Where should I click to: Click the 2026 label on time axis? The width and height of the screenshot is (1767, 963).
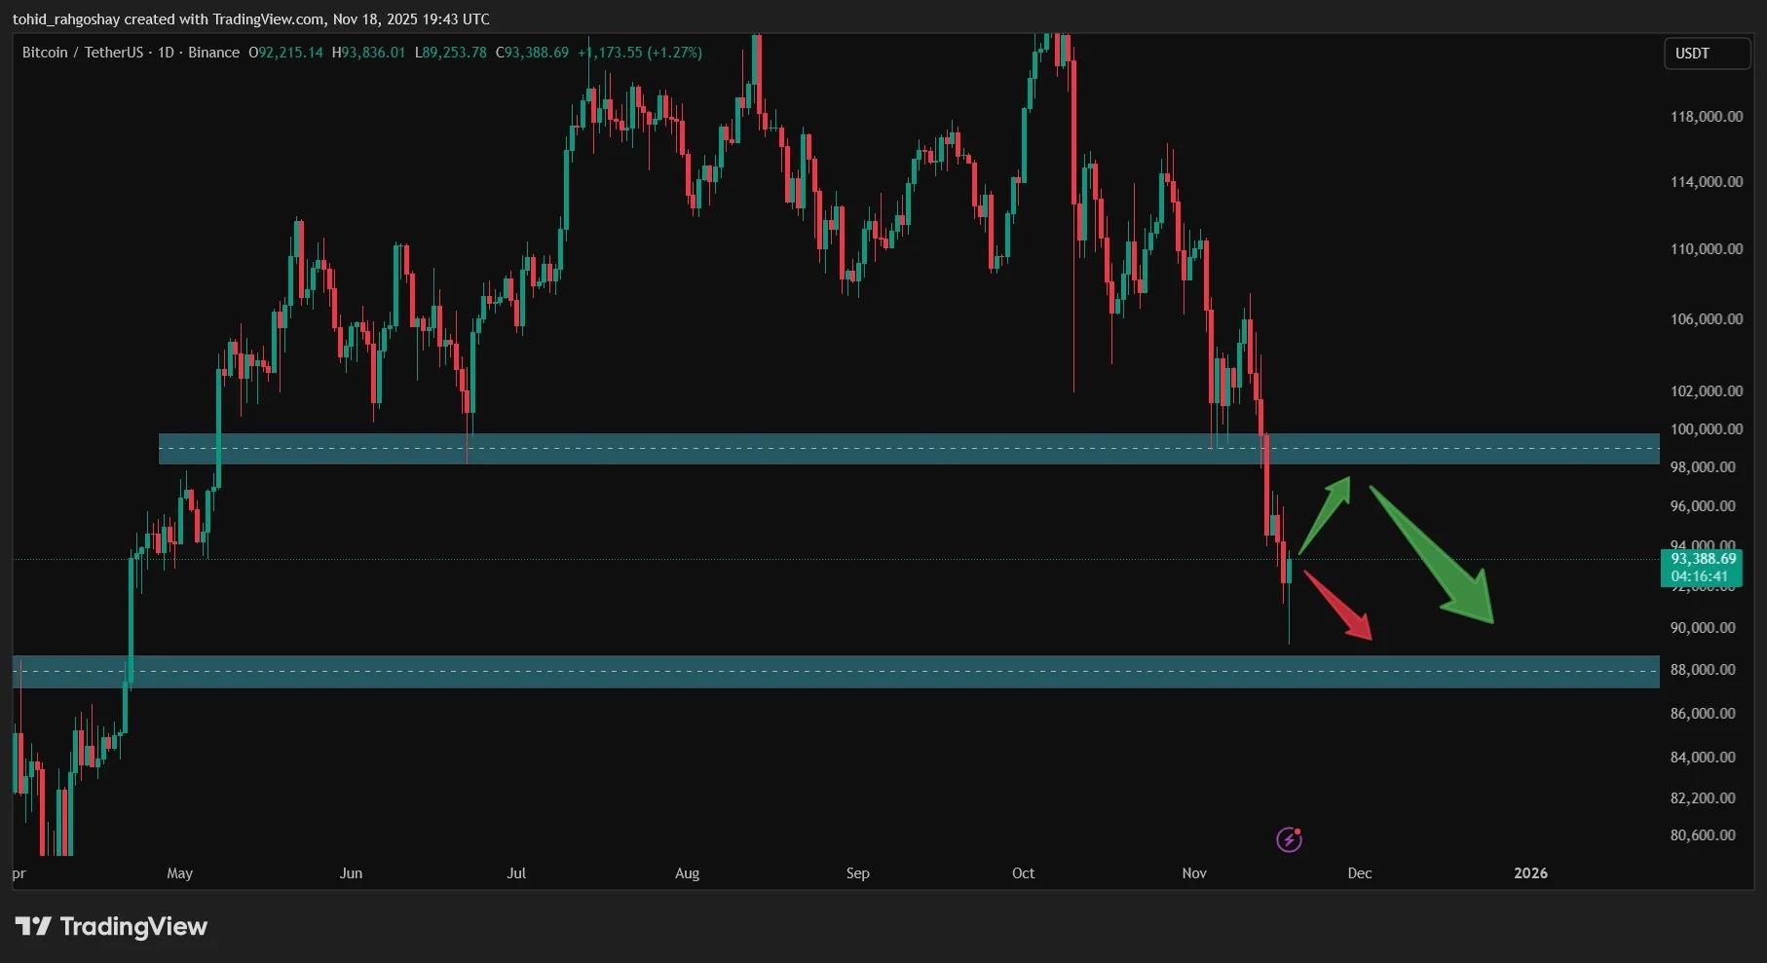[x=1529, y=873]
